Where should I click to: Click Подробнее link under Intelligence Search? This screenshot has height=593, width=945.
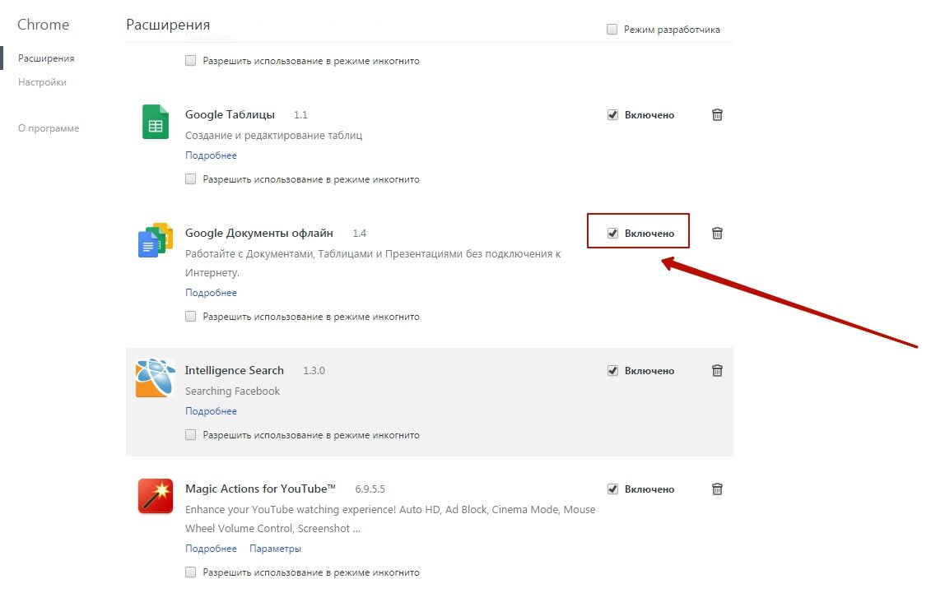[x=211, y=411]
